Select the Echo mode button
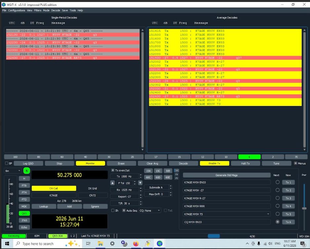Viewport: 310px width, 249px height. [24, 227]
